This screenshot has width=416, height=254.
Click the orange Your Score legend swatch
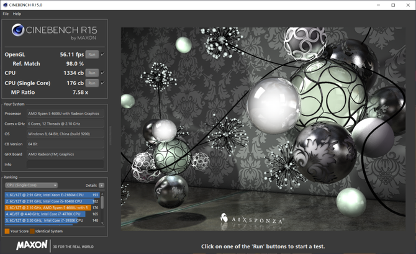click(x=7, y=231)
